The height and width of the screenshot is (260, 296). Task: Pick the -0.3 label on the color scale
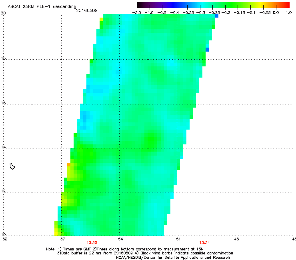[201, 13]
